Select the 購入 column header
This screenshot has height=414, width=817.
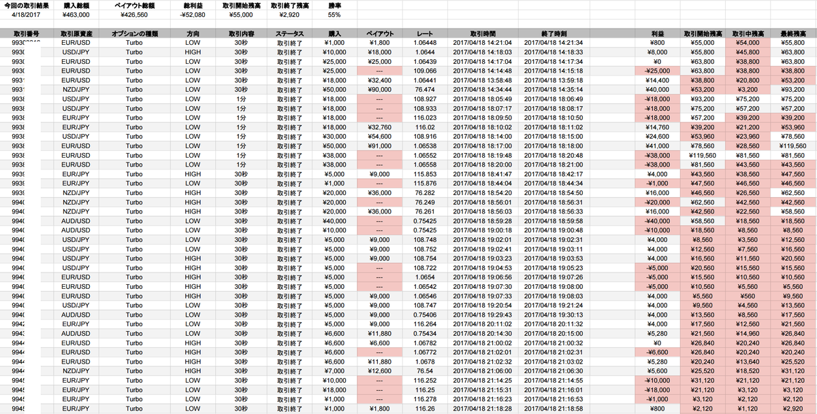pyautogui.click(x=334, y=33)
